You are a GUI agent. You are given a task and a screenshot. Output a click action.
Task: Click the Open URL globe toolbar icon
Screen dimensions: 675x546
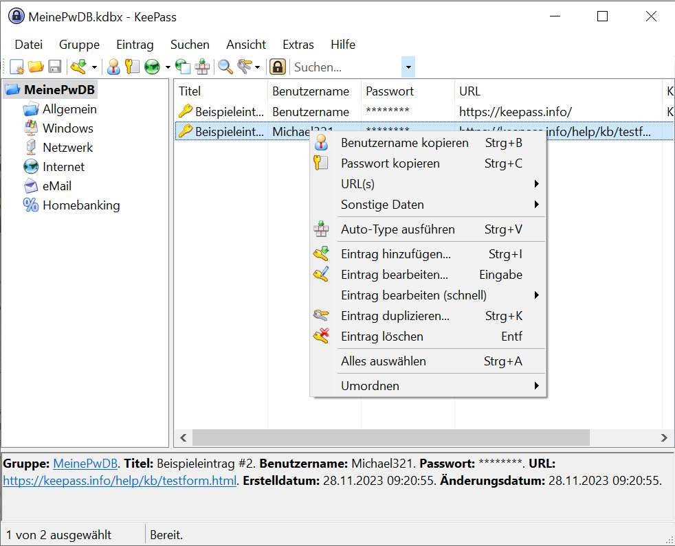(152, 67)
